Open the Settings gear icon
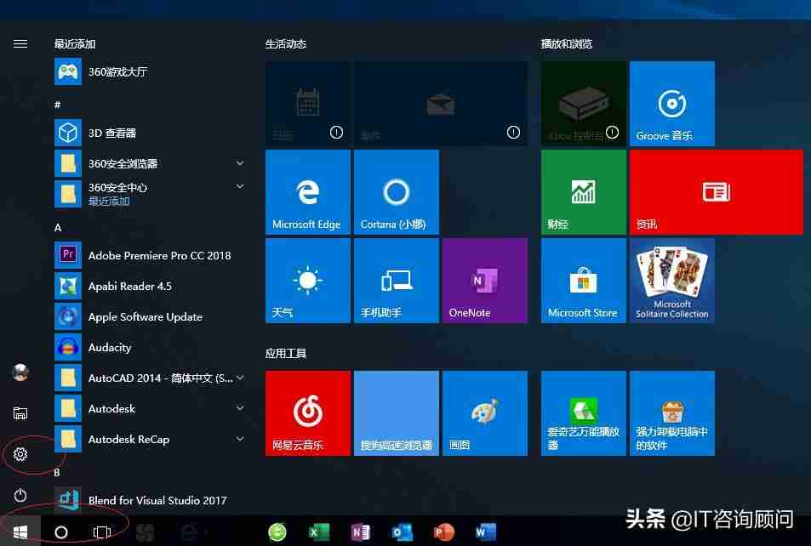 coord(20,454)
